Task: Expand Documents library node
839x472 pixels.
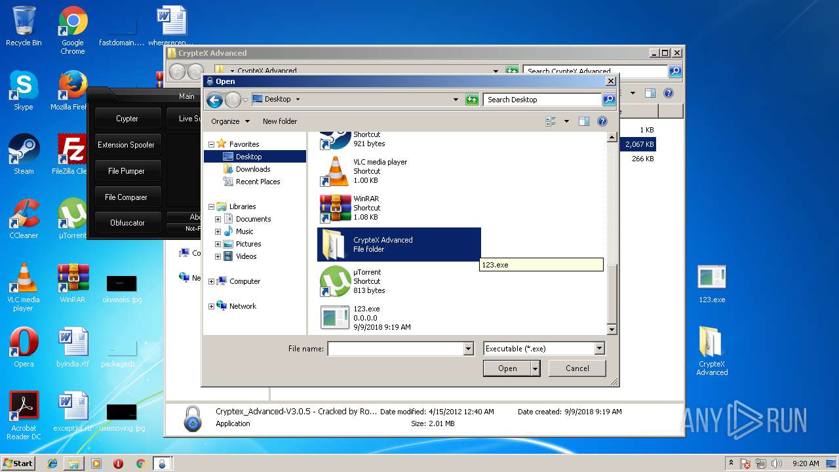Action: (x=218, y=219)
